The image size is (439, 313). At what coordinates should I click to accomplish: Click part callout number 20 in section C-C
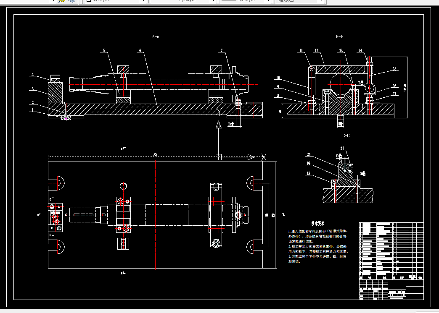(309, 154)
